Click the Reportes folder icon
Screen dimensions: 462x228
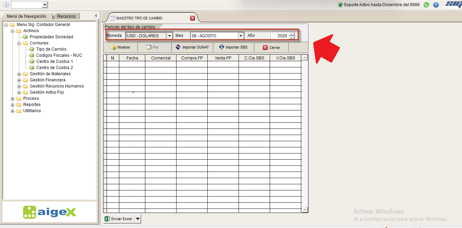click(19, 105)
